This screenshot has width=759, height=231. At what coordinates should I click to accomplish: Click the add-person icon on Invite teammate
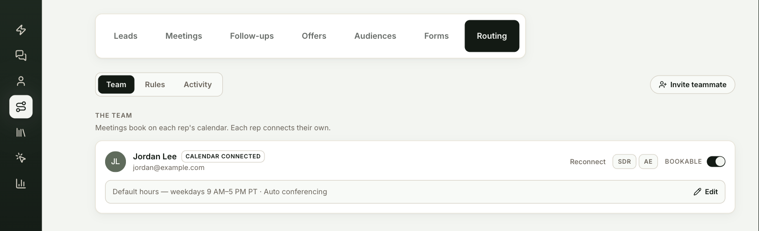(663, 85)
